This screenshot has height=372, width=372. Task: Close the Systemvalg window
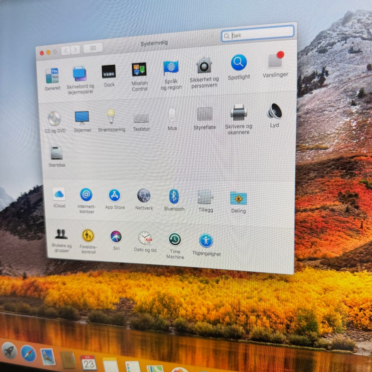[x=42, y=53]
